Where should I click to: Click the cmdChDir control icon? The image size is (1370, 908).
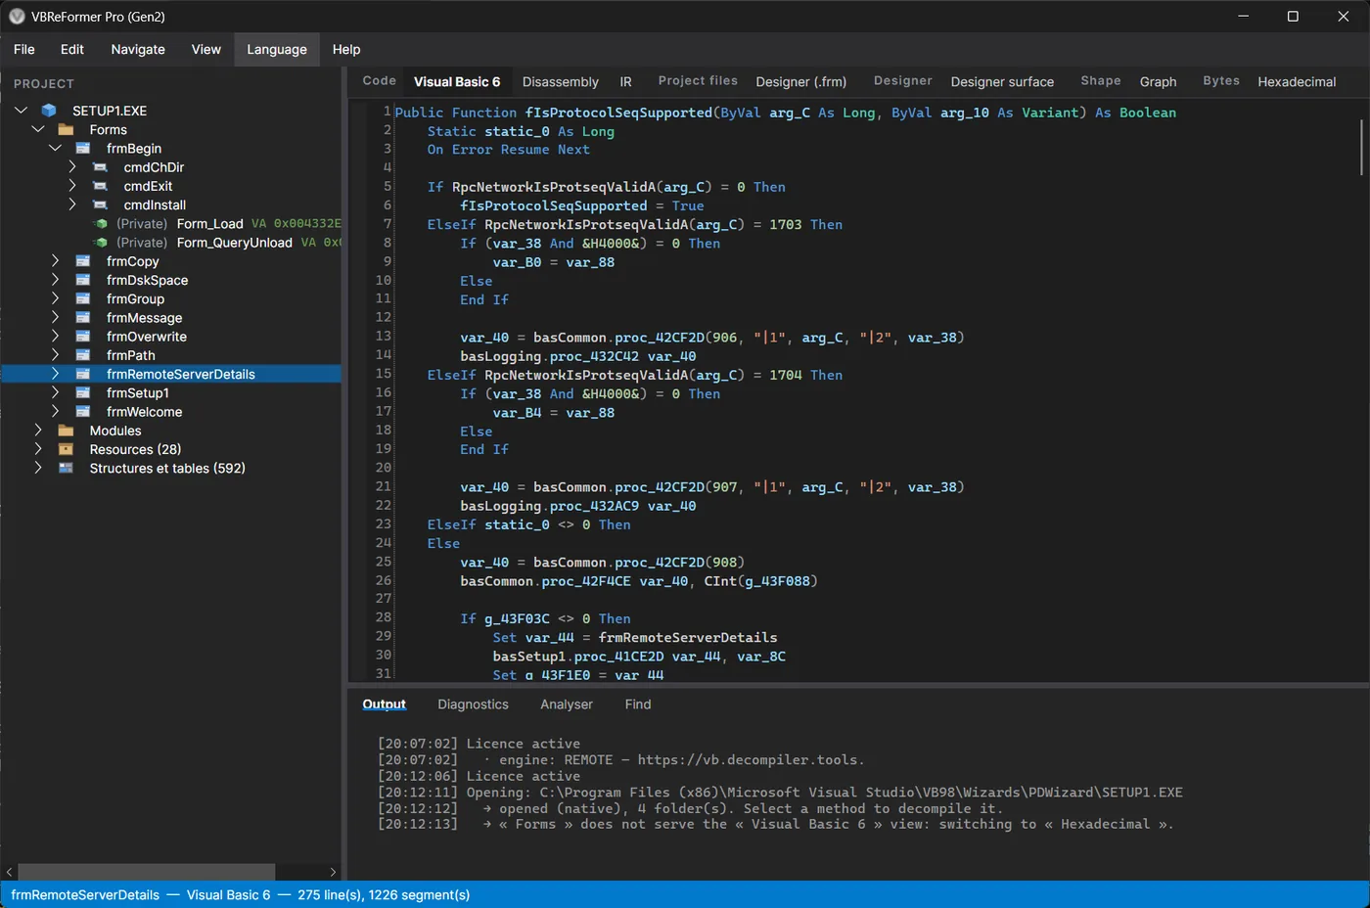tap(100, 167)
